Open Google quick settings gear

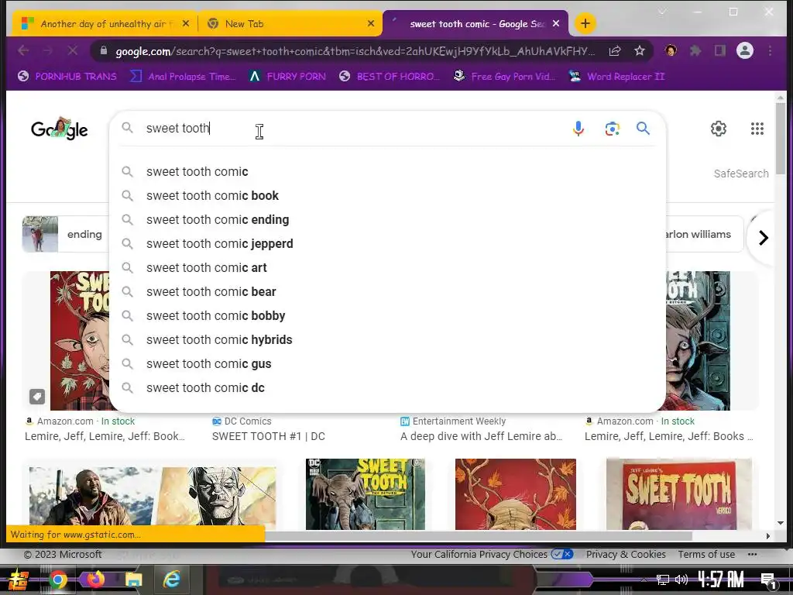[718, 129]
